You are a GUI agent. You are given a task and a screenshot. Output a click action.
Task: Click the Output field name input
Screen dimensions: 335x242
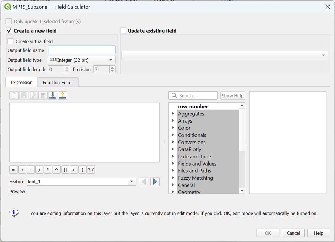pos(82,50)
